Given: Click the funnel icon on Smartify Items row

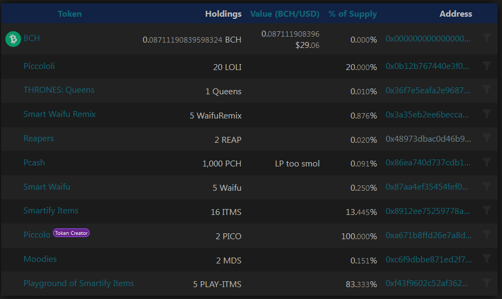Looking at the screenshot, I should (487, 210).
